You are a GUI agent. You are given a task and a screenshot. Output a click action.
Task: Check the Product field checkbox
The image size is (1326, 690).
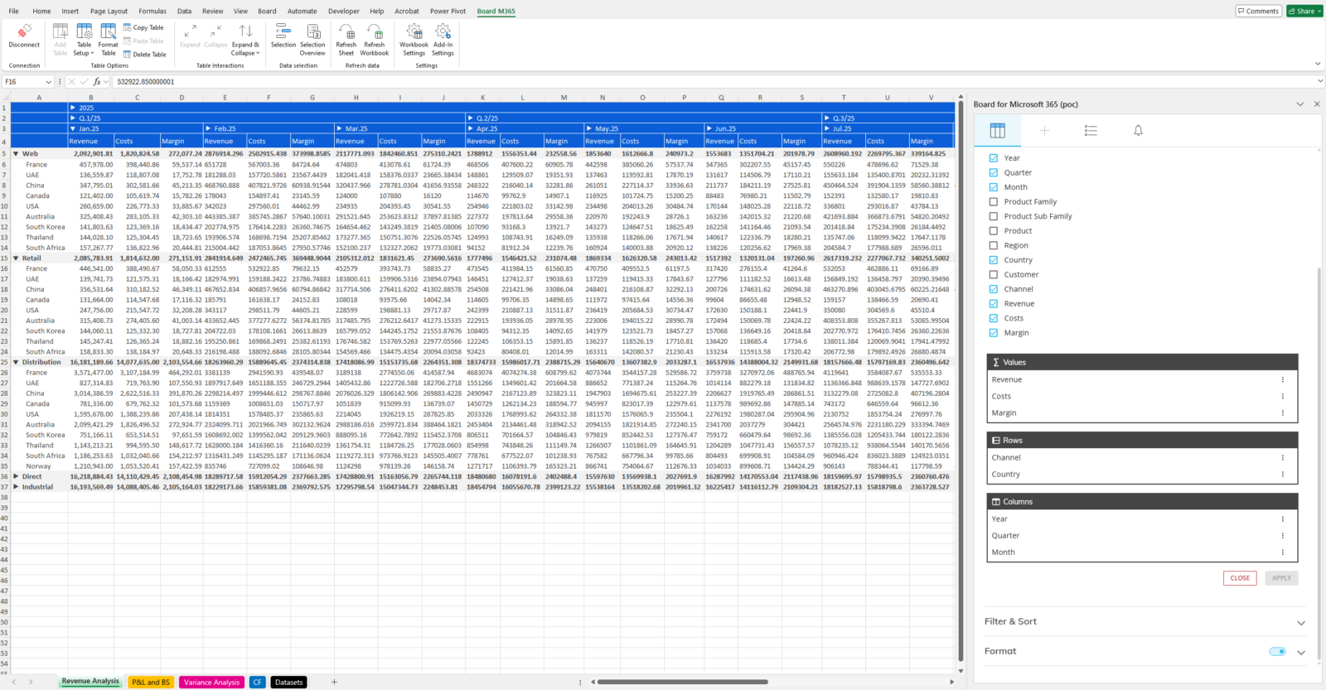point(993,230)
